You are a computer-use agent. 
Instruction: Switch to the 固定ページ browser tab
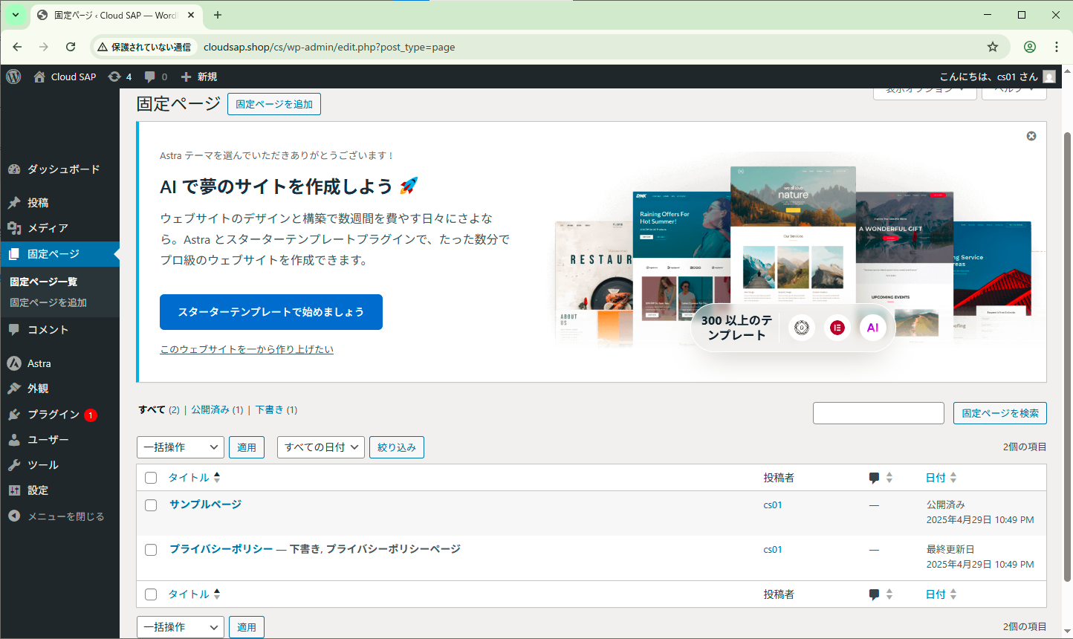point(115,15)
